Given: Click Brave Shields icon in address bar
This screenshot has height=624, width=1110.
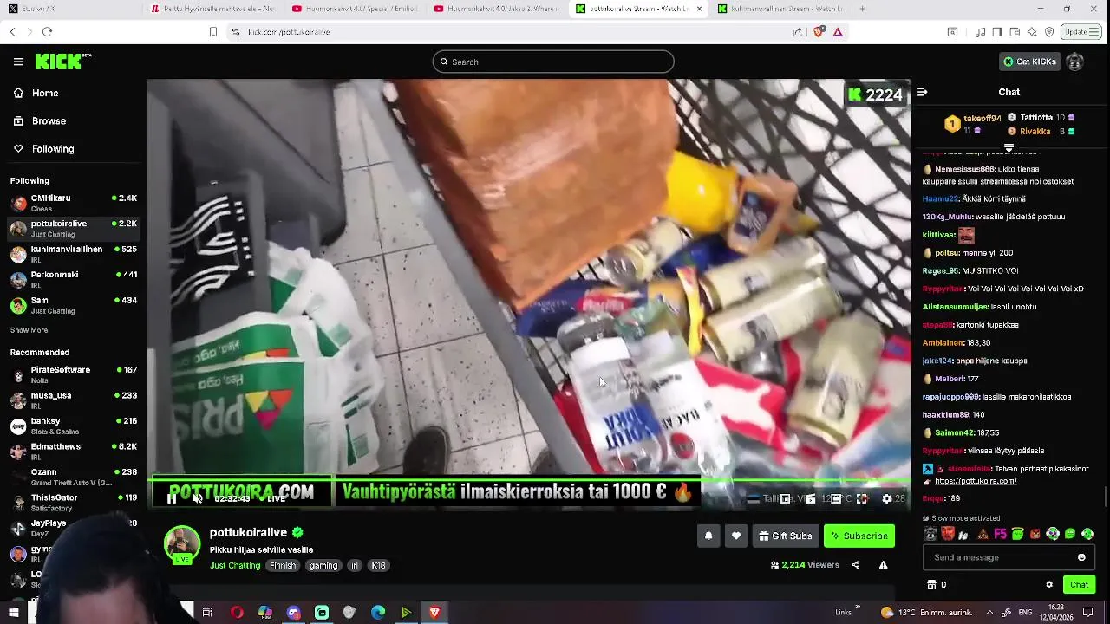Looking at the screenshot, I should click(819, 31).
